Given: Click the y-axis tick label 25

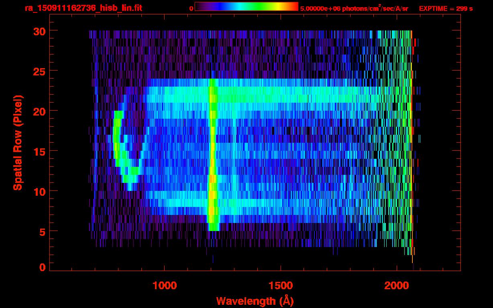Looking at the screenshot, I should [x=40, y=71].
